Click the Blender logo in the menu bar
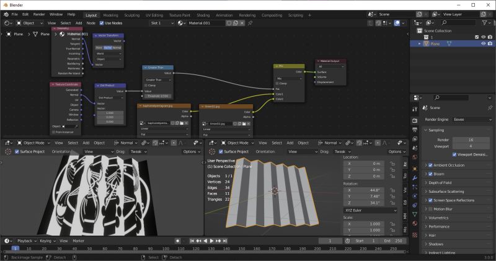 click(6, 14)
